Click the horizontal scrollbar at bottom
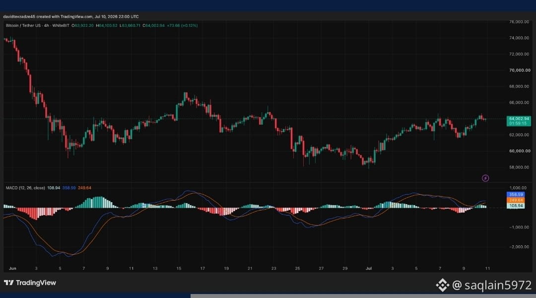Screen dimensions: 536x298 363,296
